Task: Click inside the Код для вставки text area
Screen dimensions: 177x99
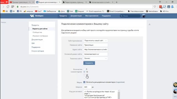Action: pos(101,95)
